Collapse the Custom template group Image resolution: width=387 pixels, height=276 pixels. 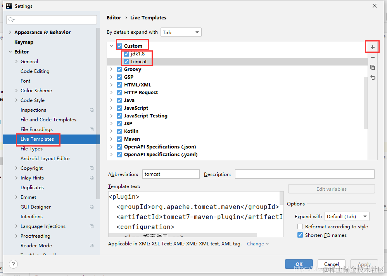(x=111, y=46)
